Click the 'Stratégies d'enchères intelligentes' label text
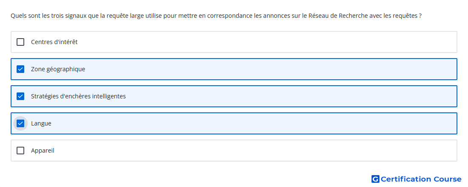 point(78,96)
